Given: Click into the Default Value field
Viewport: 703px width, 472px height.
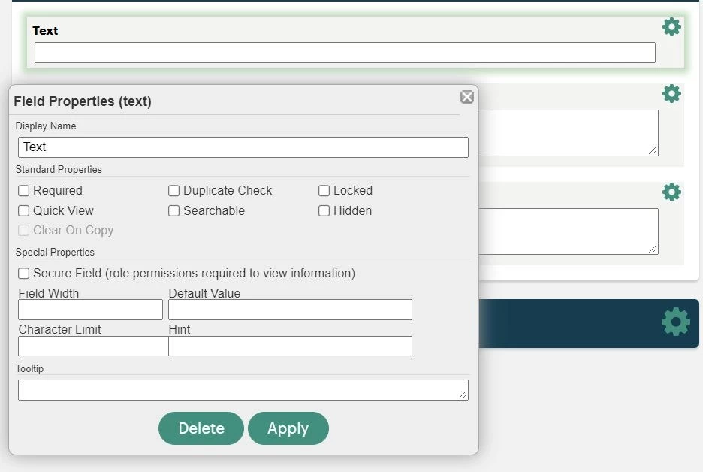Looking at the screenshot, I should point(290,310).
